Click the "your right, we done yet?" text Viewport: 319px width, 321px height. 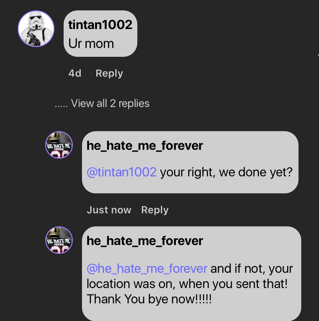pyautogui.click(x=226, y=173)
